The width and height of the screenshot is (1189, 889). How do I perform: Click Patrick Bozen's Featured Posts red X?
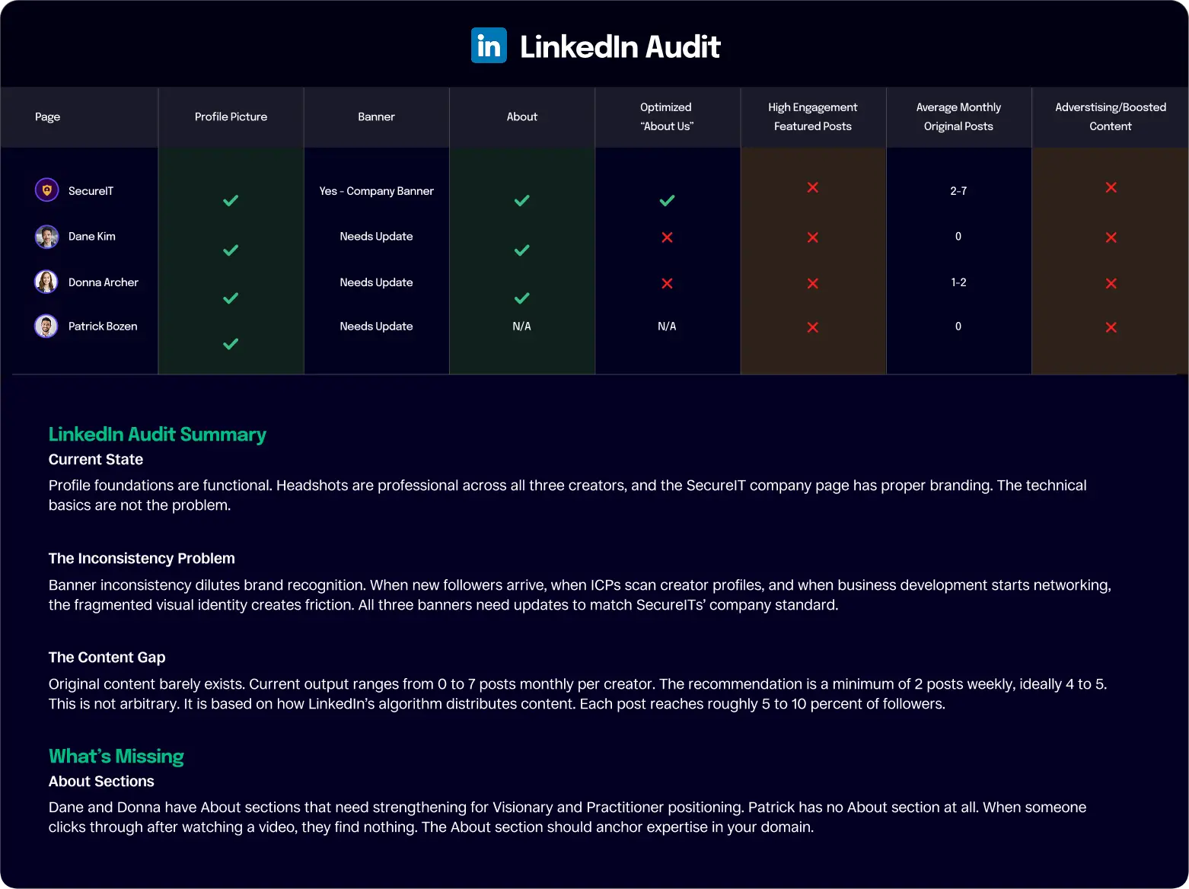point(813,327)
